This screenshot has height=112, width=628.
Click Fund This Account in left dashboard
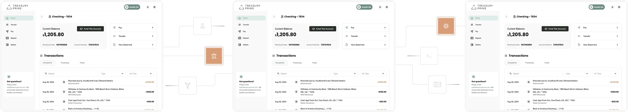coord(90,29)
